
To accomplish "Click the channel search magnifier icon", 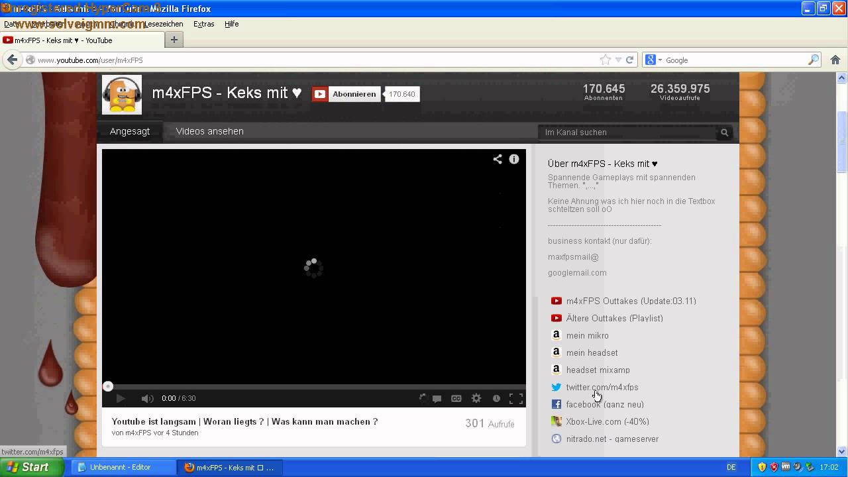I will (x=724, y=132).
